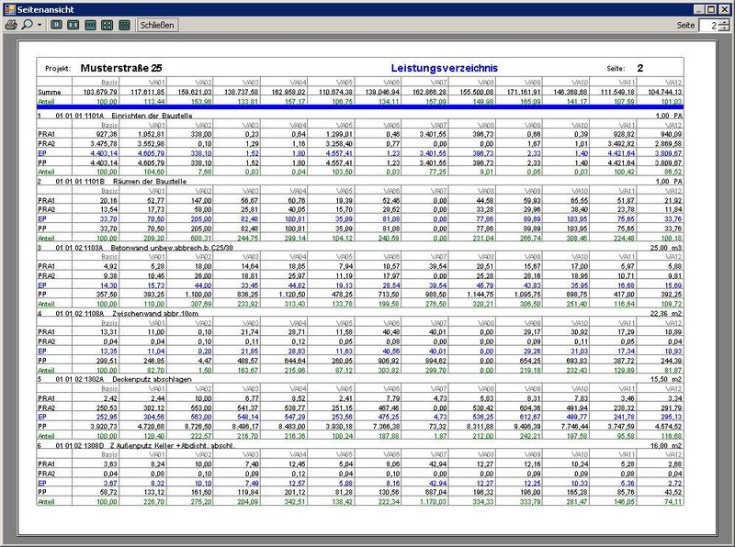Increase page number with up arrow
This screenshot has width=735, height=547.
pos(724,21)
